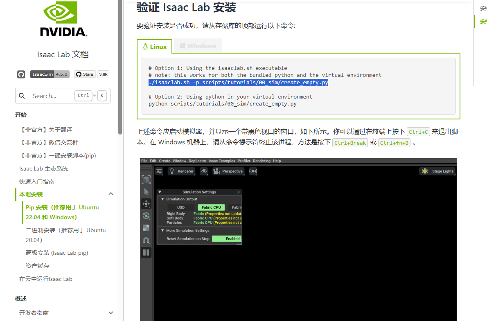The height and width of the screenshot is (321, 487).
Task: Click sidebar vertical scrollbar
Action: pos(120,67)
